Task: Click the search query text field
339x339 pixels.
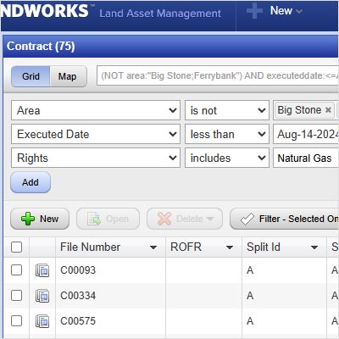Action: coord(218,75)
